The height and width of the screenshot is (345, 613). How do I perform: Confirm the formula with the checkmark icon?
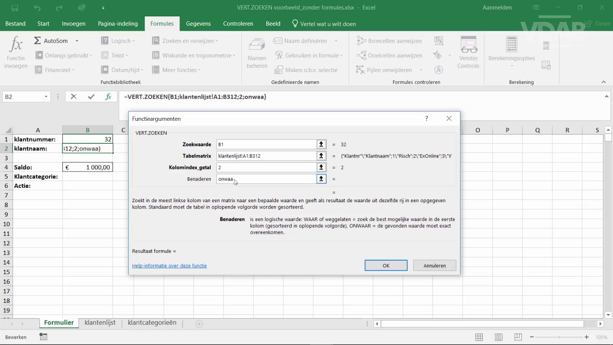[x=91, y=97]
